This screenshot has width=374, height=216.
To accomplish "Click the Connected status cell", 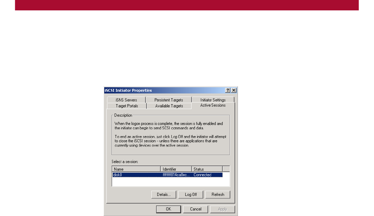I will [203, 175].
